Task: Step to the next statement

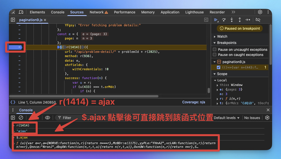Action: pyautogui.click(x=248, y=20)
